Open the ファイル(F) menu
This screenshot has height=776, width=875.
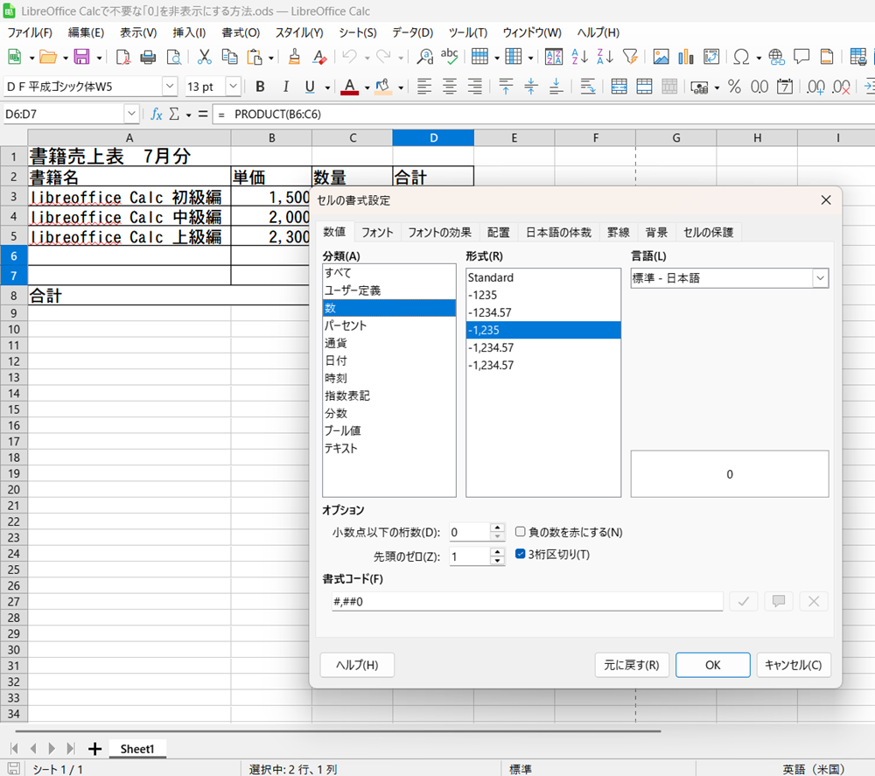tap(29, 32)
